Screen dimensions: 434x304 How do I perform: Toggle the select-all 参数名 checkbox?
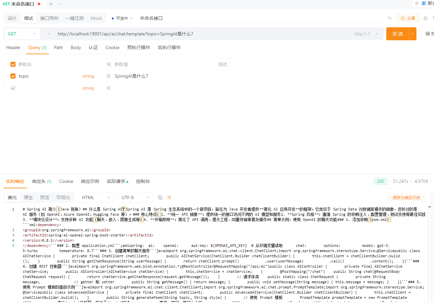click(13, 64)
